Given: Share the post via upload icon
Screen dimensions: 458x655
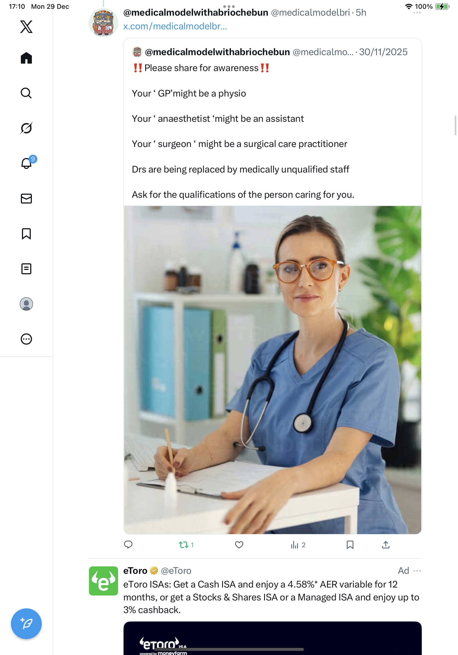Looking at the screenshot, I should (386, 544).
